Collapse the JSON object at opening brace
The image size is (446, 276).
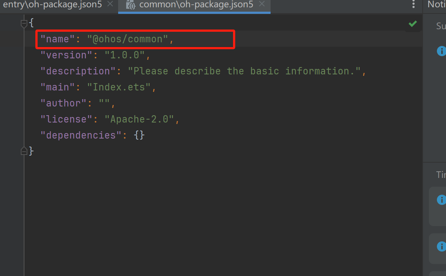point(24,24)
